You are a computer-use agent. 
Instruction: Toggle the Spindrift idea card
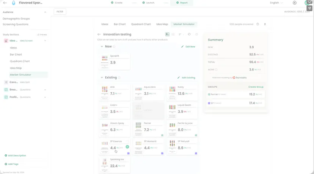[x=115, y=61]
